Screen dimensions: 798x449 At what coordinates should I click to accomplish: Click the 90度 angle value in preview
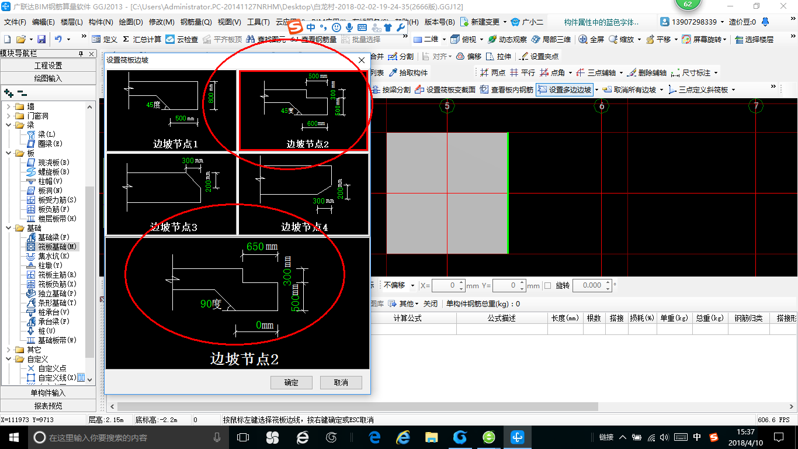pyautogui.click(x=210, y=305)
